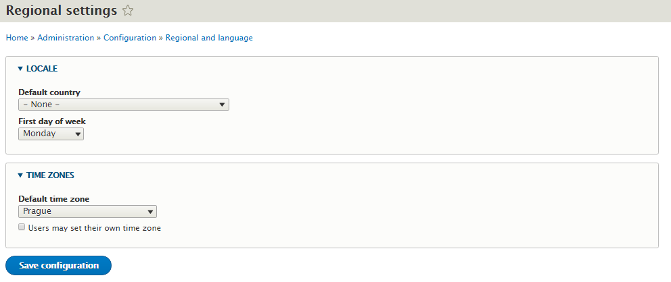Click the Save configuration button
Viewport: 671px width, 282px height.
click(59, 265)
